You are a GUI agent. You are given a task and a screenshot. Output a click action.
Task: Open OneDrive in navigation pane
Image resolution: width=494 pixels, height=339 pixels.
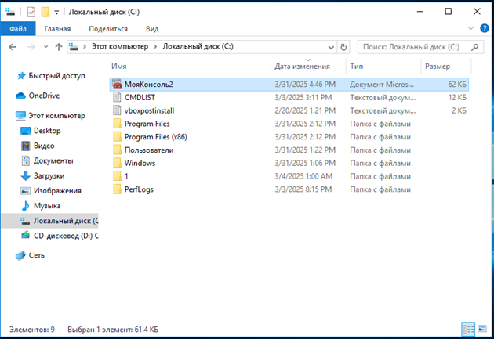point(44,96)
